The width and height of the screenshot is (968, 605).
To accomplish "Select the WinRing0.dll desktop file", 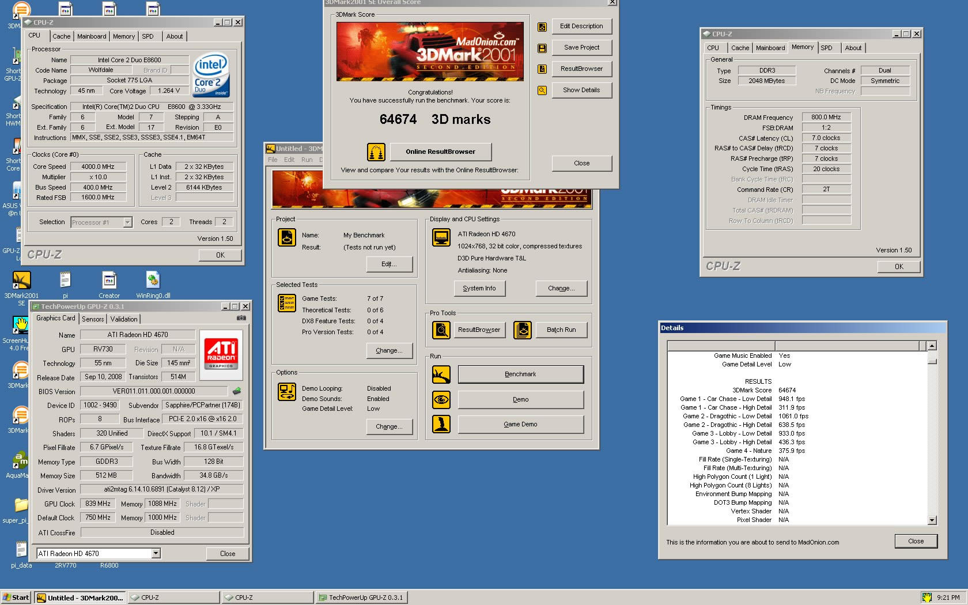I will coord(153,285).
